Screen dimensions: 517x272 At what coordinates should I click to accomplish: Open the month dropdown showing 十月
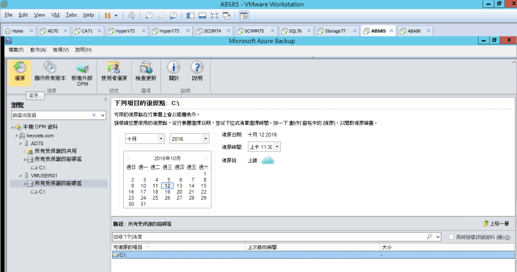pyautogui.click(x=144, y=139)
